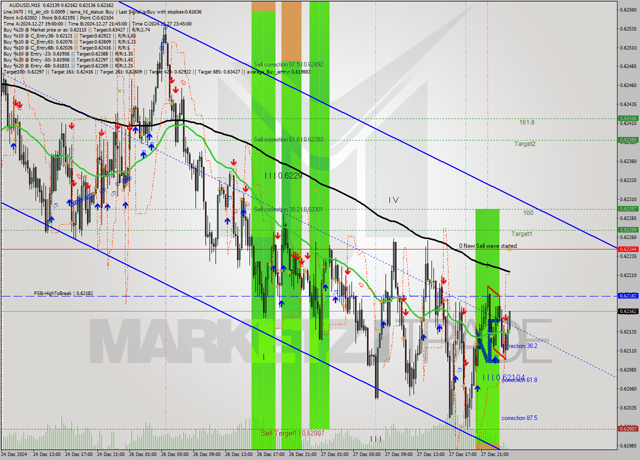Viewport: 640px width, 460px height.
Task: Click the current price 0.62162 tag
Action: (628, 311)
